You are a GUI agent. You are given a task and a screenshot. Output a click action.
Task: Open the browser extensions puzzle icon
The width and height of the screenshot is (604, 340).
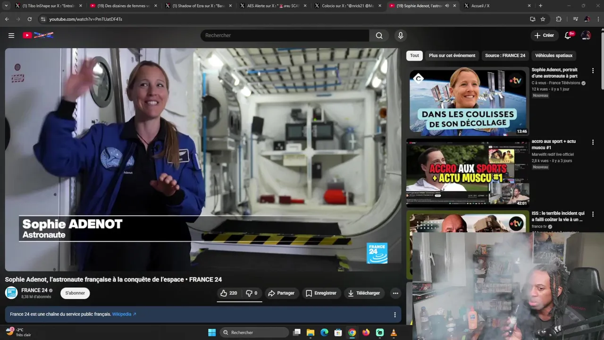tap(559, 19)
